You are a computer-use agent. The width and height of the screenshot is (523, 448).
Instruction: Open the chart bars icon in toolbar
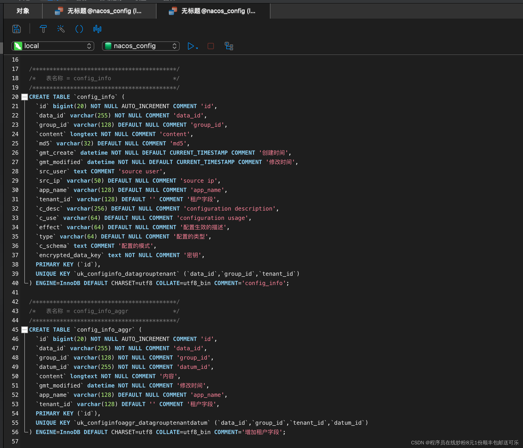97,29
